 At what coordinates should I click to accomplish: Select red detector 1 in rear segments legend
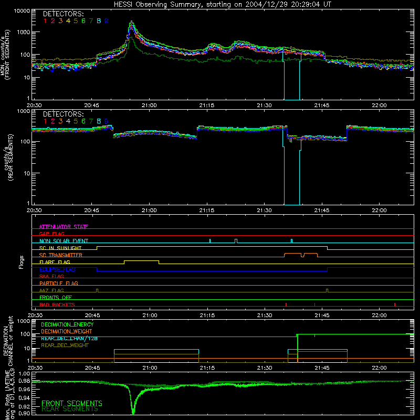pos(45,121)
